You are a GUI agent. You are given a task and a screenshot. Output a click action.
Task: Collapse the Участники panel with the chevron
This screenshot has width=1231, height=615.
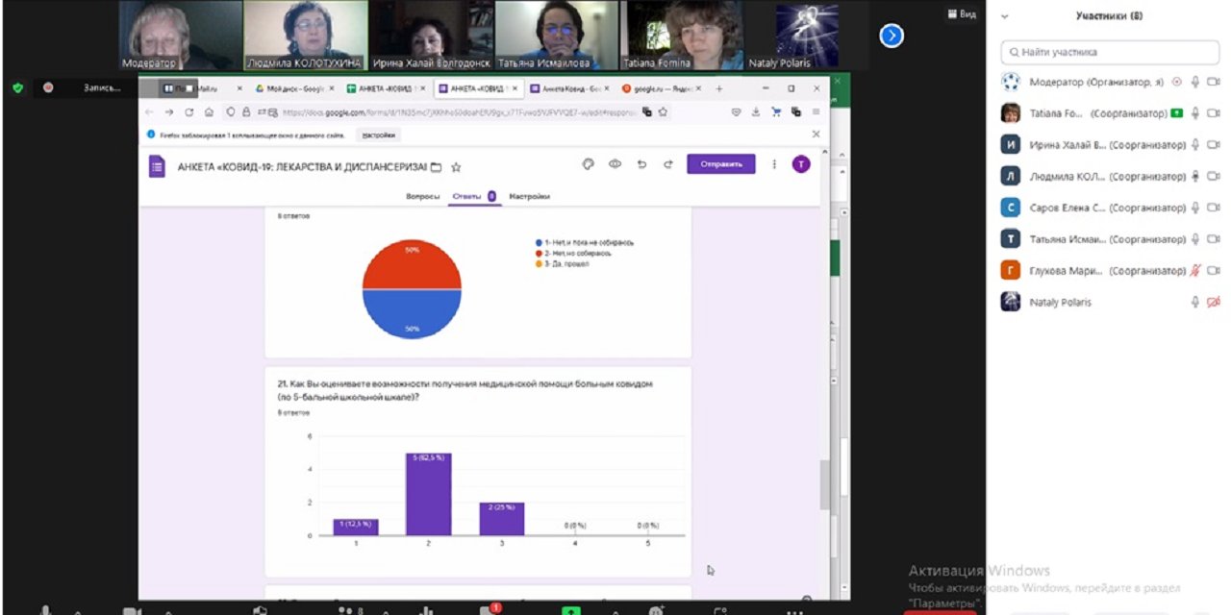tap(1005, 16)
